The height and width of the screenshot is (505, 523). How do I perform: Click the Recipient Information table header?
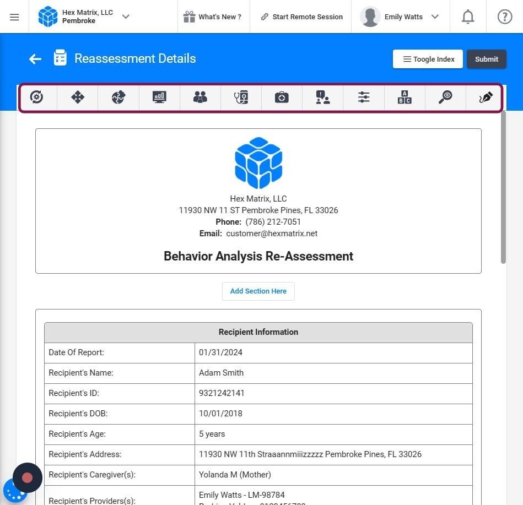click(258, 332)
